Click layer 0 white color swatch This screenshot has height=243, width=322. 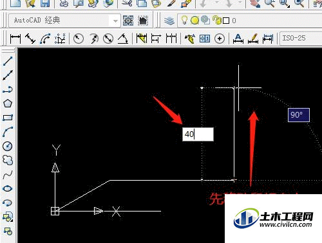(x=226, y=21)
